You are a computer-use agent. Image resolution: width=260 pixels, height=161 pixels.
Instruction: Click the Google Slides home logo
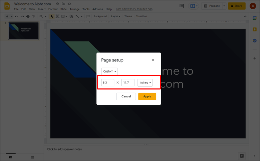[7, 6]
